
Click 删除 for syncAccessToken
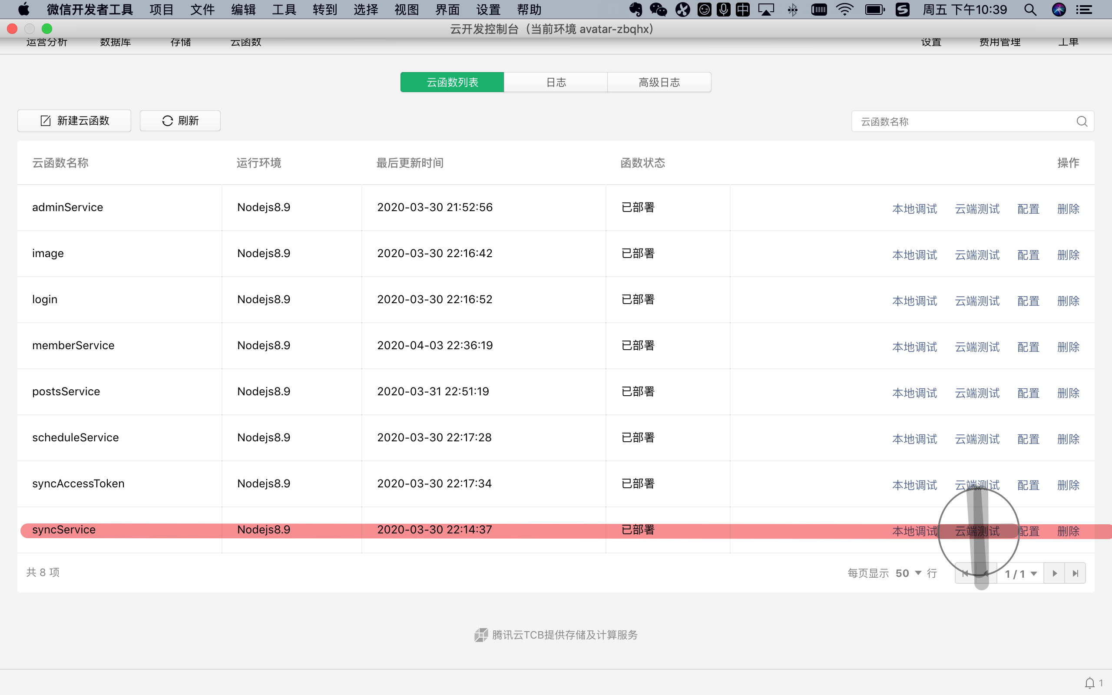pos(1069,484)
